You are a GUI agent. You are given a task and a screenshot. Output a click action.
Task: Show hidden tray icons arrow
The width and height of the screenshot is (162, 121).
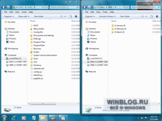point(138,118)
